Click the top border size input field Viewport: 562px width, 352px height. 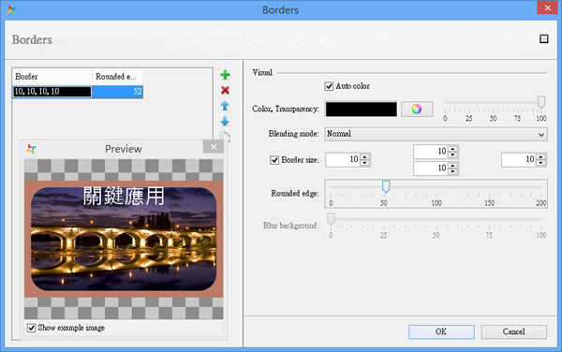[431, 152]
